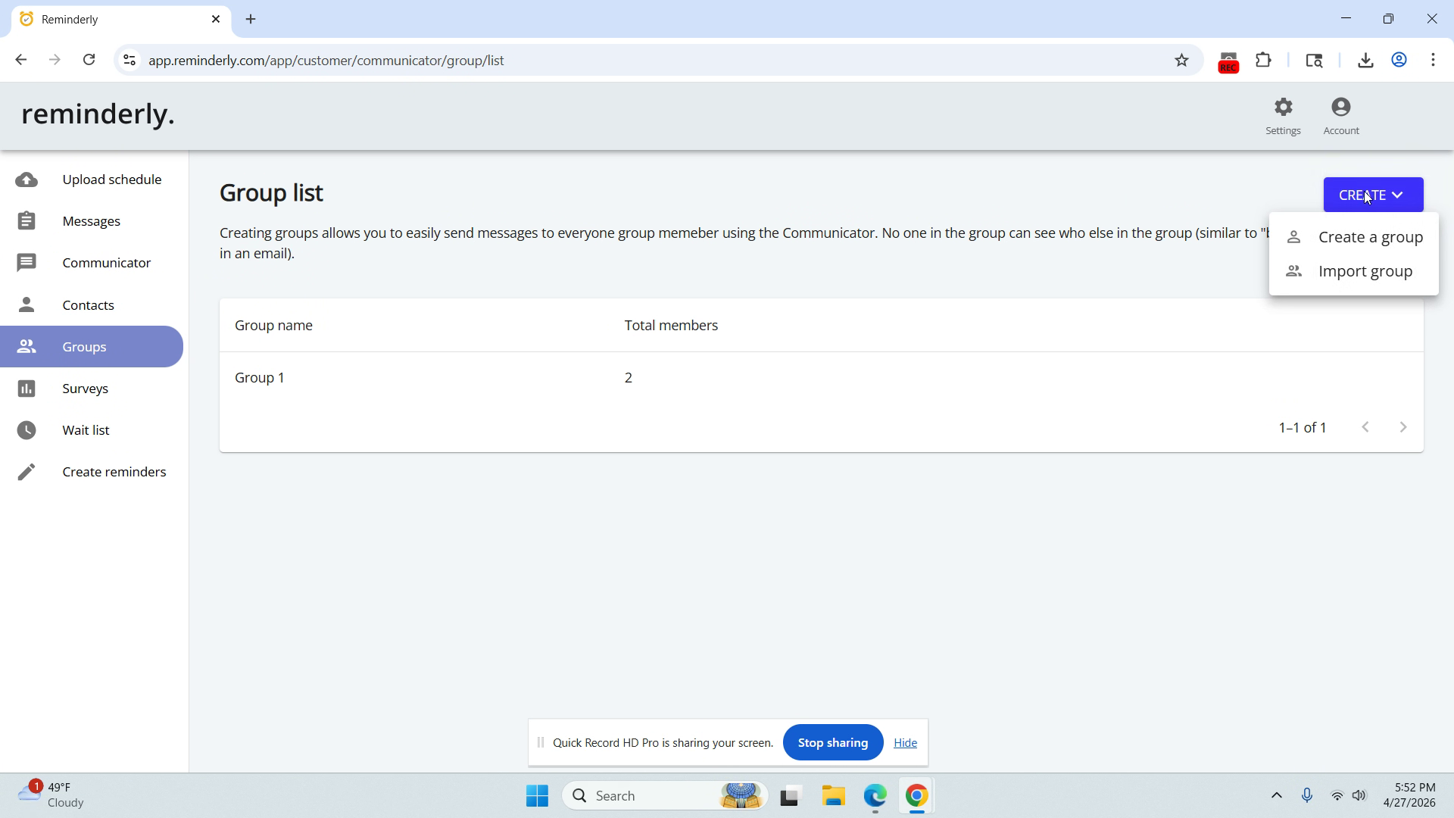Open Wait list in the sidebar

point(92,430)
